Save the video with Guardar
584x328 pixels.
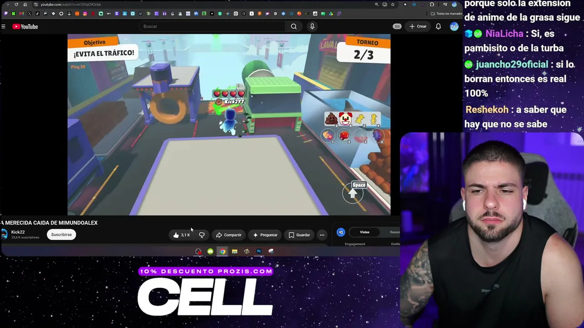[x=299, y=235]
